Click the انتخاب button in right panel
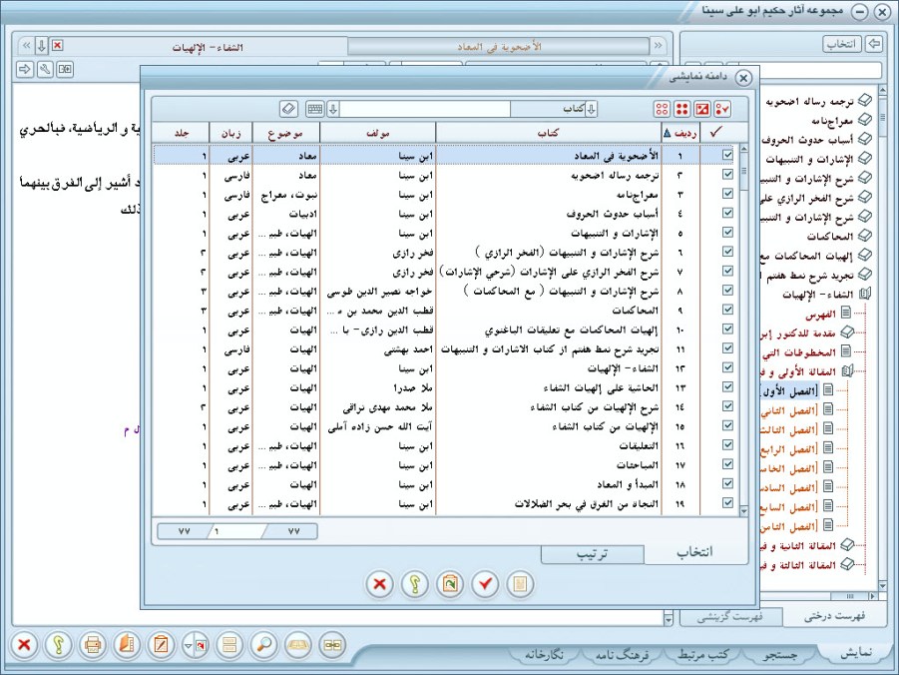The height and width of the screenshot is (675, 899). (841, 44)
